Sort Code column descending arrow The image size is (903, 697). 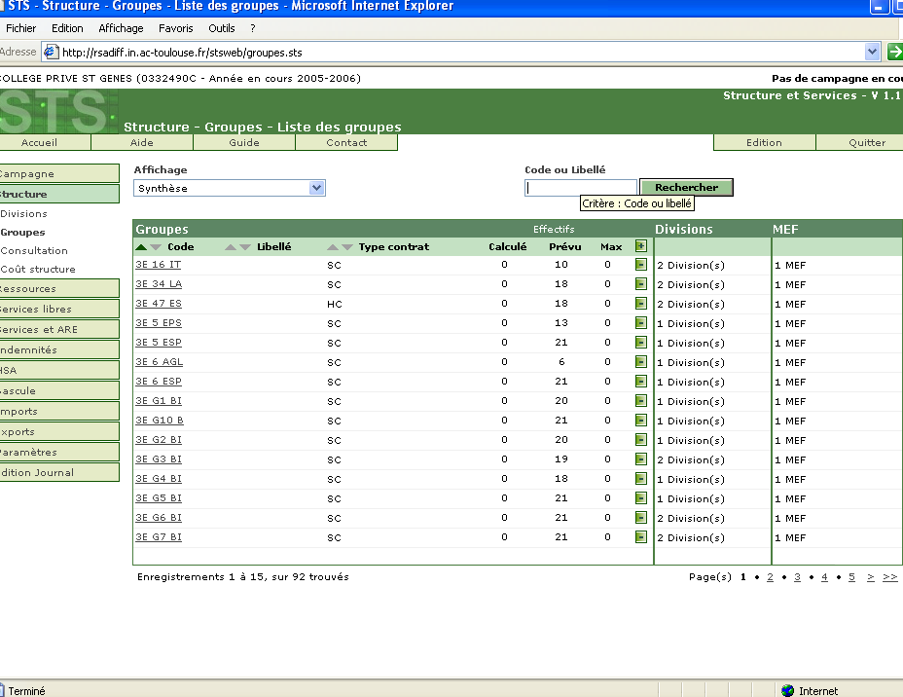[156, 246]
